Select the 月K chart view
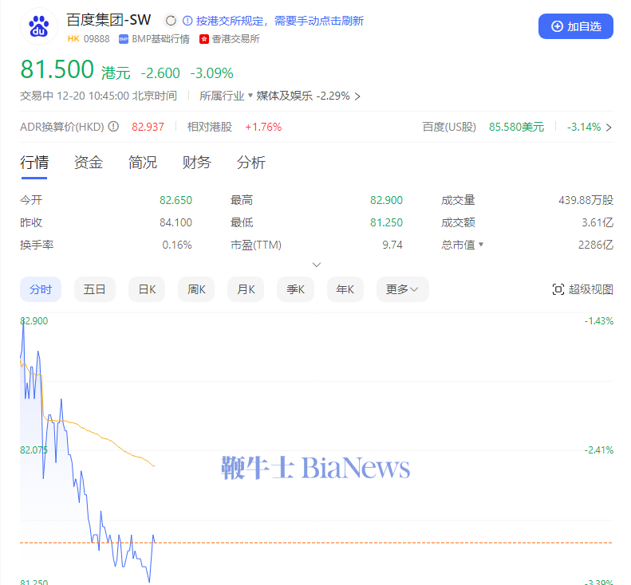This screenshot has height=585, width=631. click(246, 289)
